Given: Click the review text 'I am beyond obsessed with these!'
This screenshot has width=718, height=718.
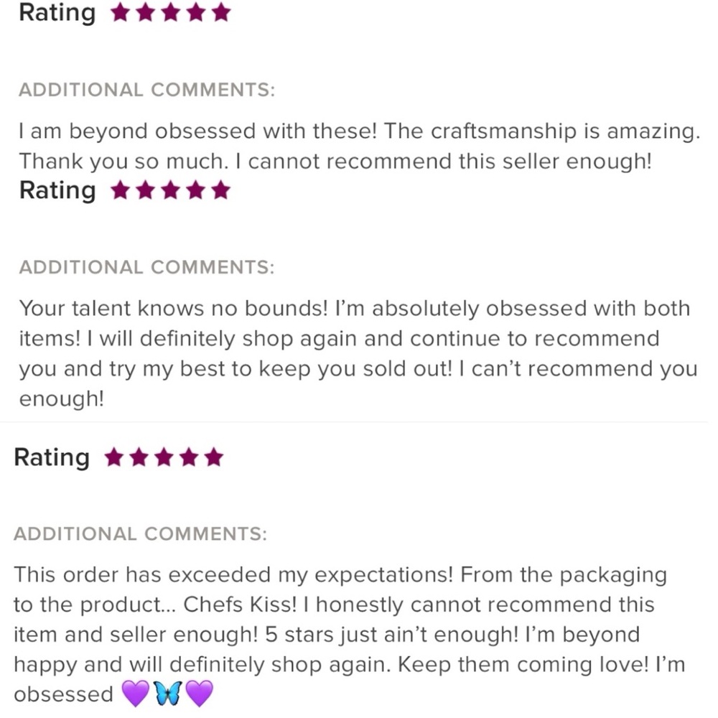Looking at the screenshot, I should [197, 131].
